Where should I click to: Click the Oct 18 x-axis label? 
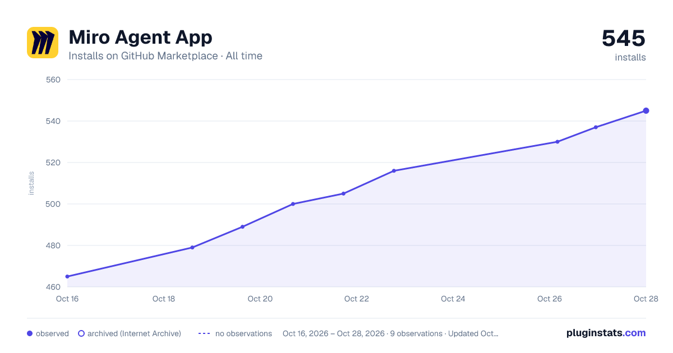pos(164,299)
